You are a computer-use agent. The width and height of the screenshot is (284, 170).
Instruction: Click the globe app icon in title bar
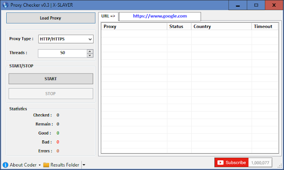5,5
